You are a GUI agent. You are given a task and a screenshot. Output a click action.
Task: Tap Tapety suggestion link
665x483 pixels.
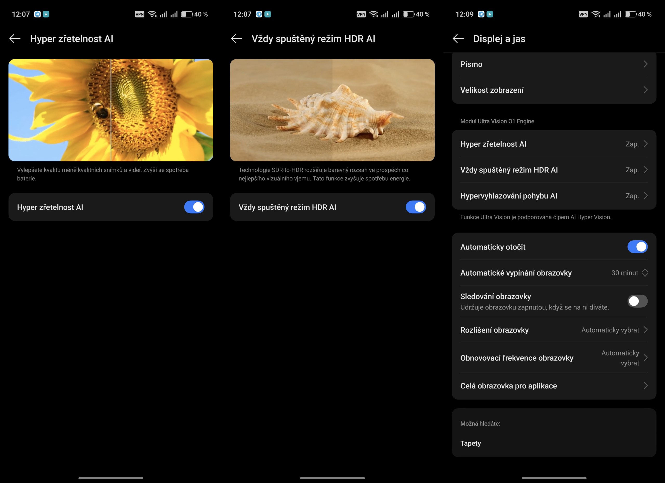[470, 443]
